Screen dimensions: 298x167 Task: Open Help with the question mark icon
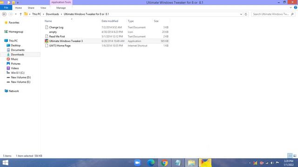(296, 7)
